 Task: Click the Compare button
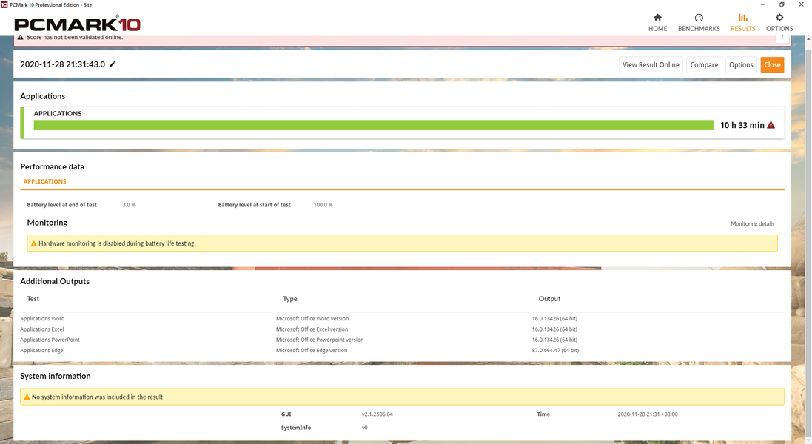[x=704, y=64]
